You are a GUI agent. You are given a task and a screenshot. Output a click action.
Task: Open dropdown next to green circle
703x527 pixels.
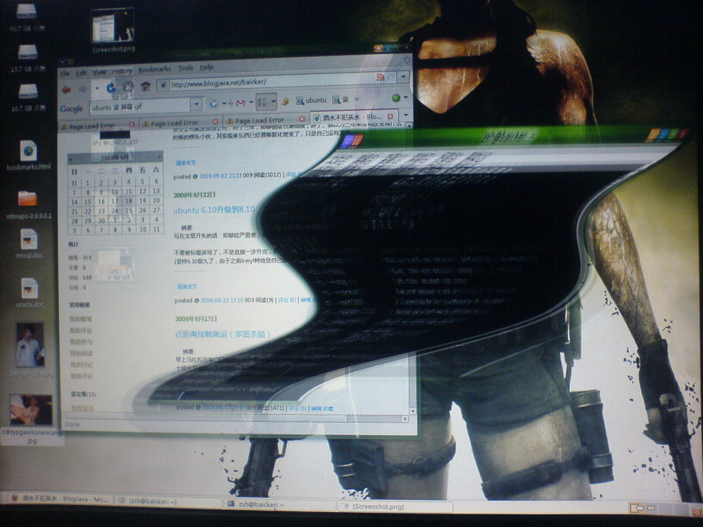(405, 97)
